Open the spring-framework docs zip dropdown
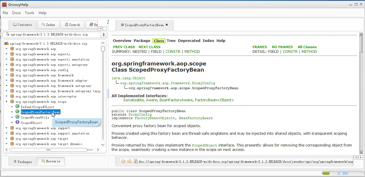The width and height of the screenshot is (365, 177). [x=103, y=35]
